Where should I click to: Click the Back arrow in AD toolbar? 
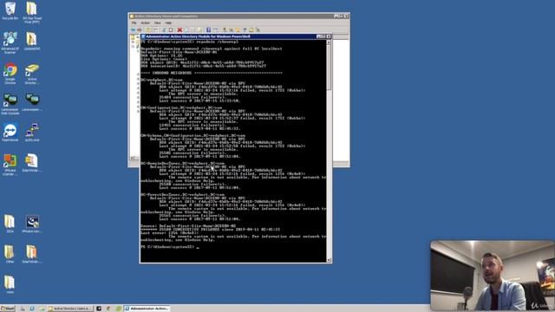pyautogui.click(x=133, y=30)
